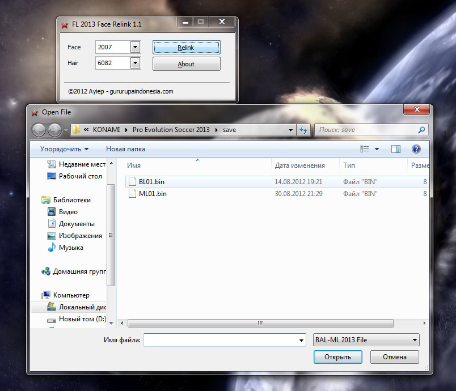Expand the arrow after KONAMI breadcrumb
Image resolution: width=456 pixels, height=391 pixels.
click(126, 130)
